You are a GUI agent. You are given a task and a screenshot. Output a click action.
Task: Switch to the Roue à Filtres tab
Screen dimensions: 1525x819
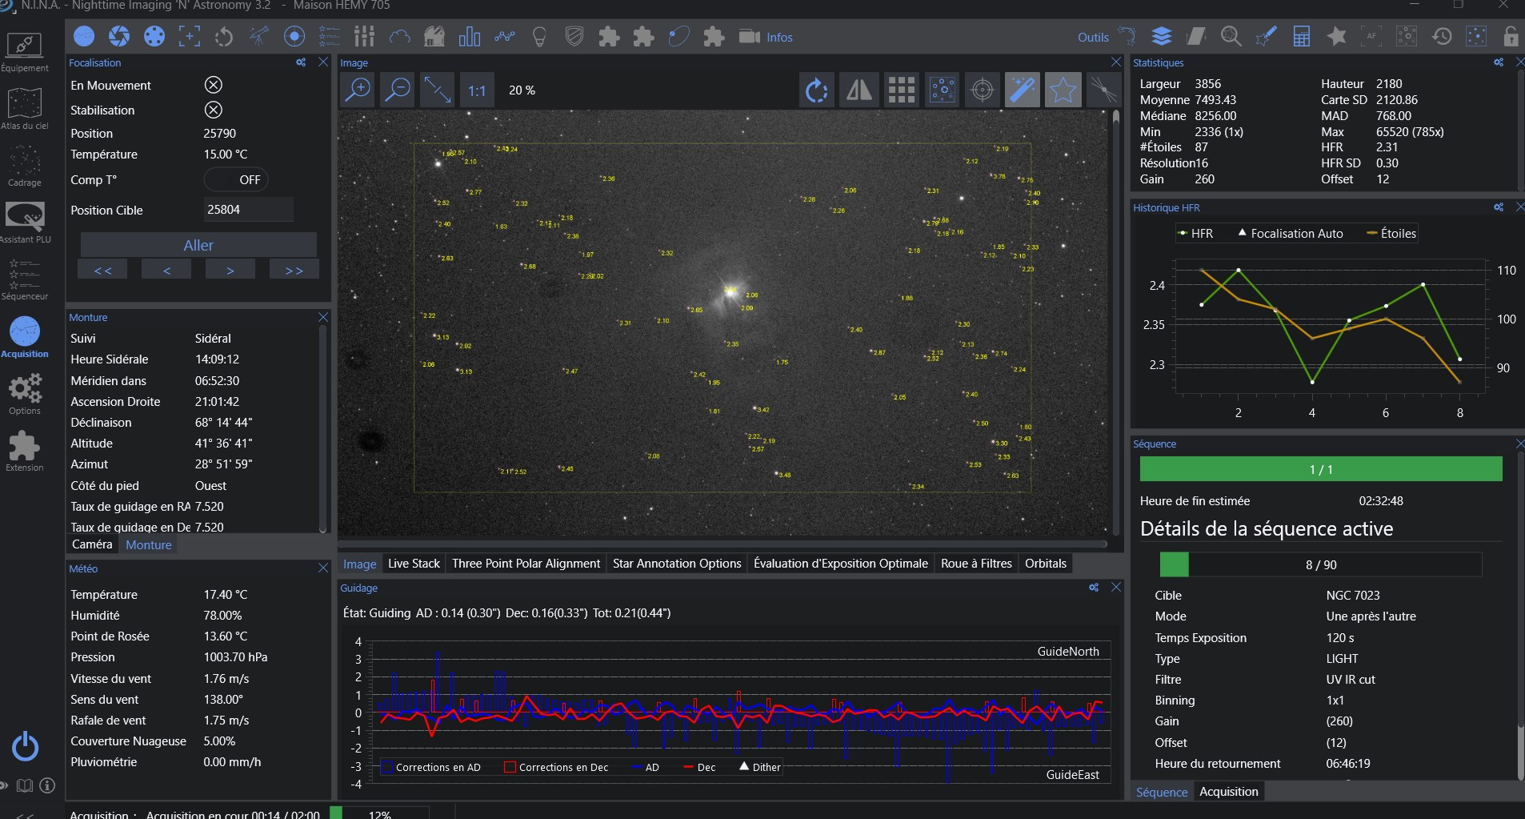point(976,564)
